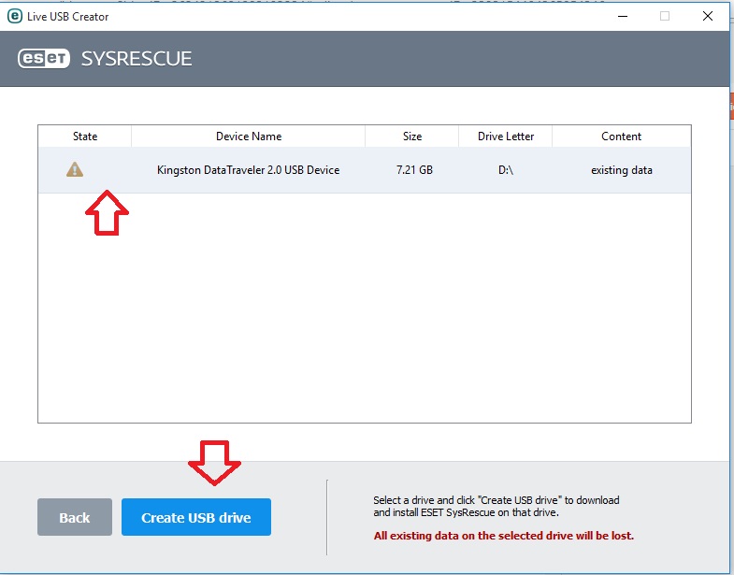Select the Kingston DataTraveler 2.0 USB Device
This screenshot has width=734, height=575.
(x=248, y=170)
